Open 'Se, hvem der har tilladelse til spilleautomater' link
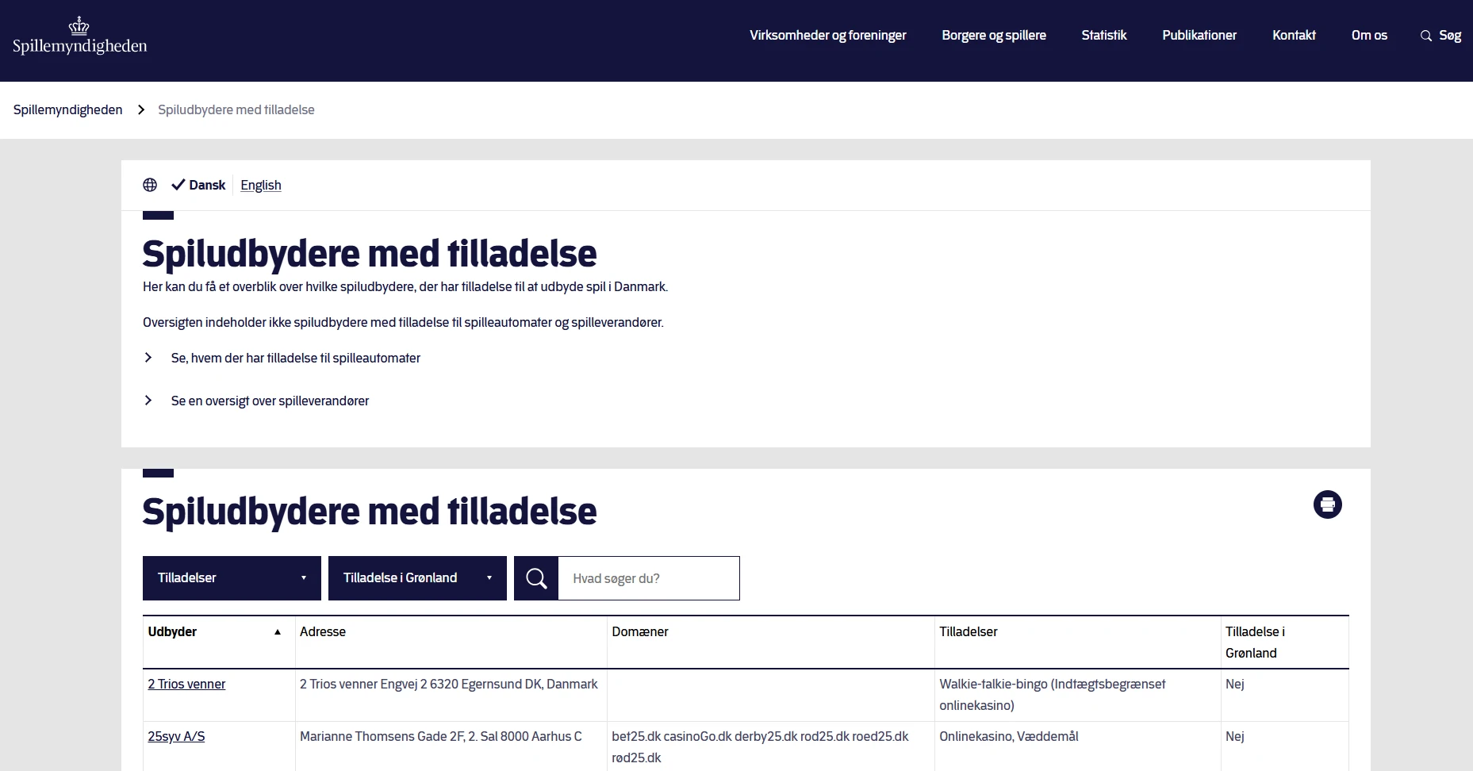This screenshot has height=771, width=1473. click(x=296, y=358)
